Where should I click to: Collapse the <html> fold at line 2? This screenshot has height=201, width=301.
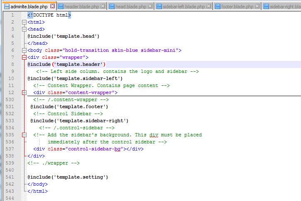pyautogui.click(x=24, y=22)
